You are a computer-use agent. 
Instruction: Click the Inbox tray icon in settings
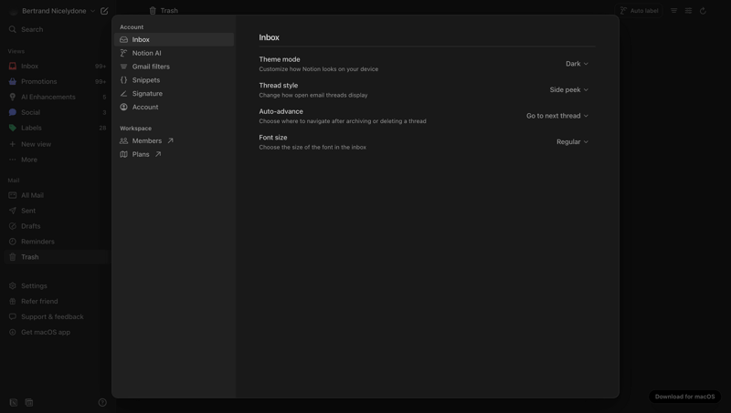point(123,39)
